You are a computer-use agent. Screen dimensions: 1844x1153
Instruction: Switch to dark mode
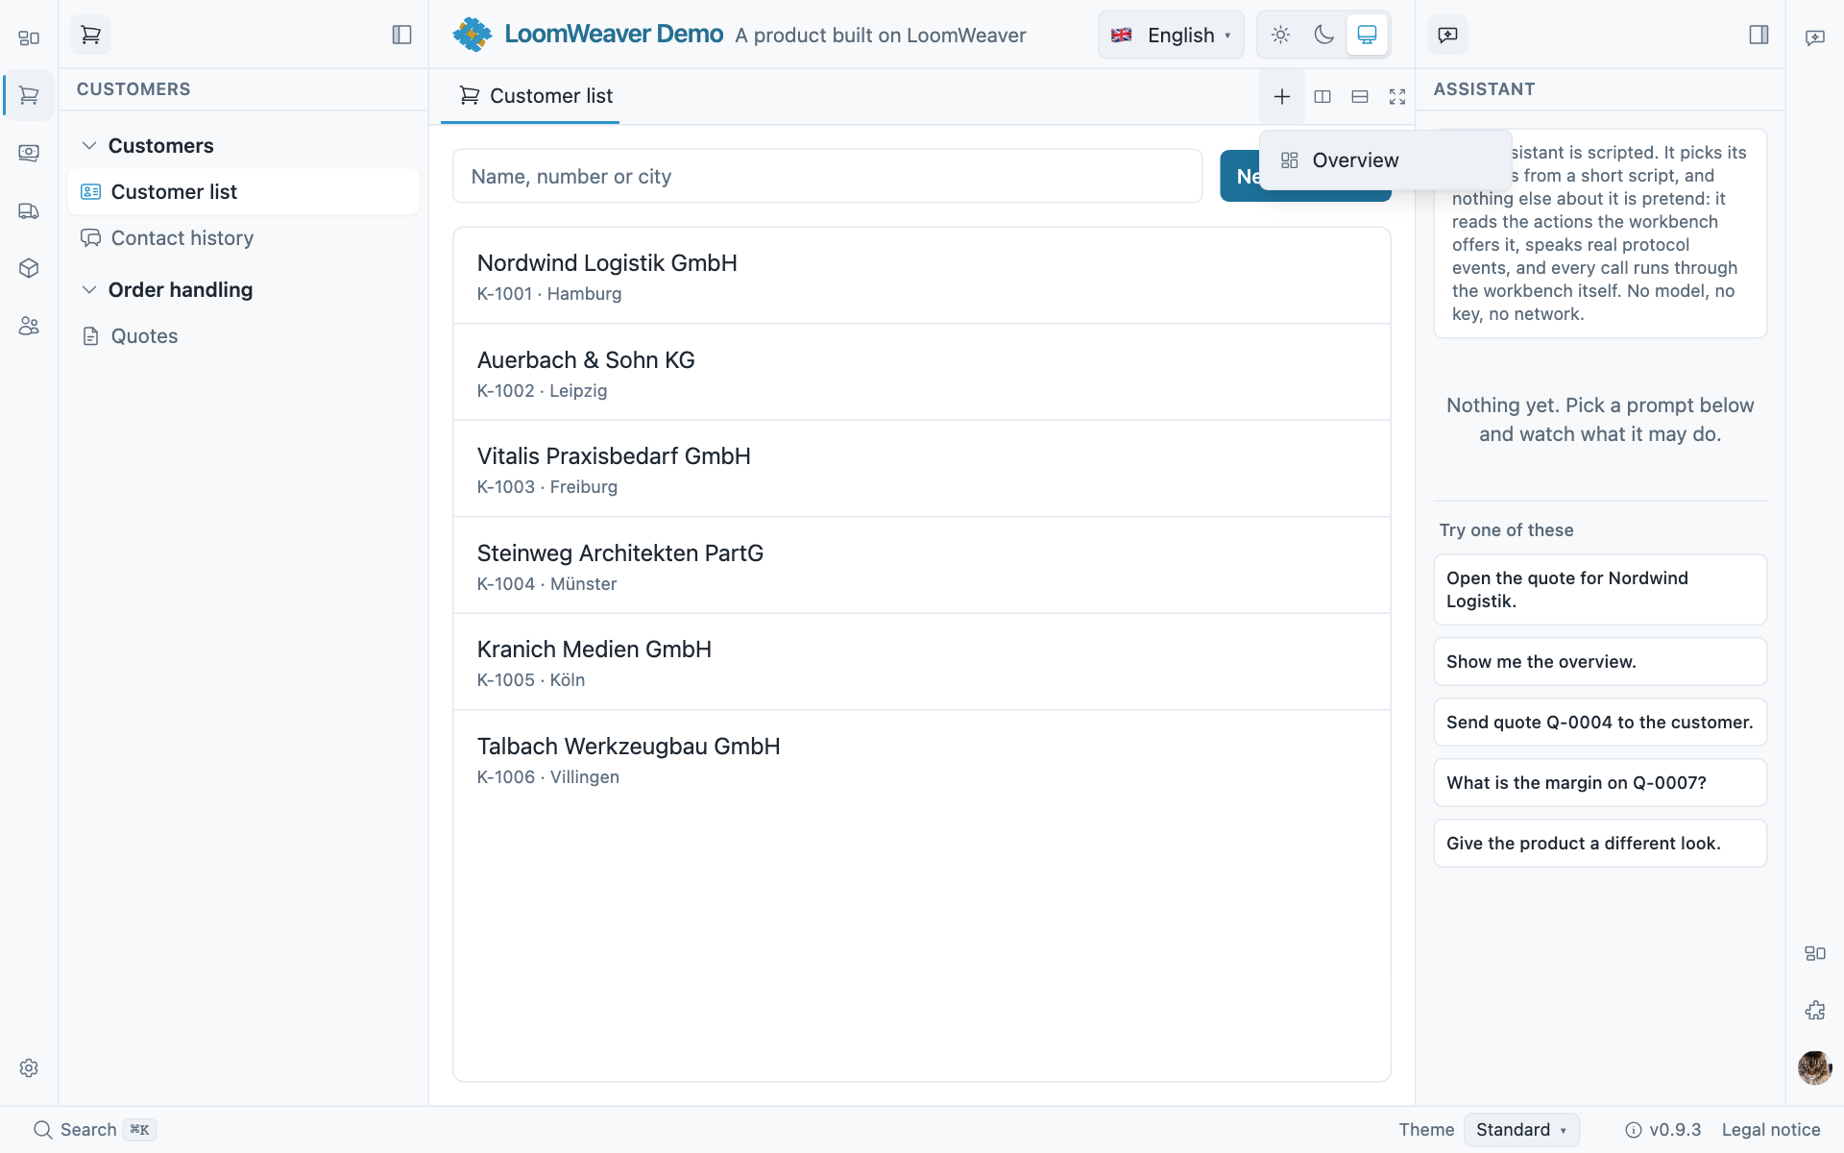tap(1323, 35)
